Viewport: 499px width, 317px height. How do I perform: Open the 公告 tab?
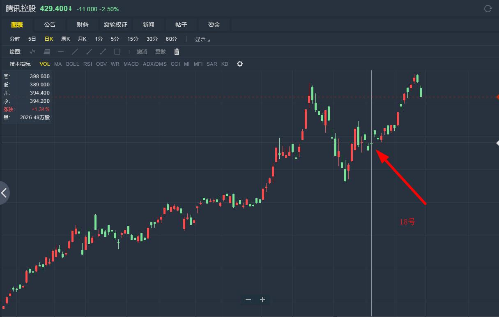coord(50,25)
